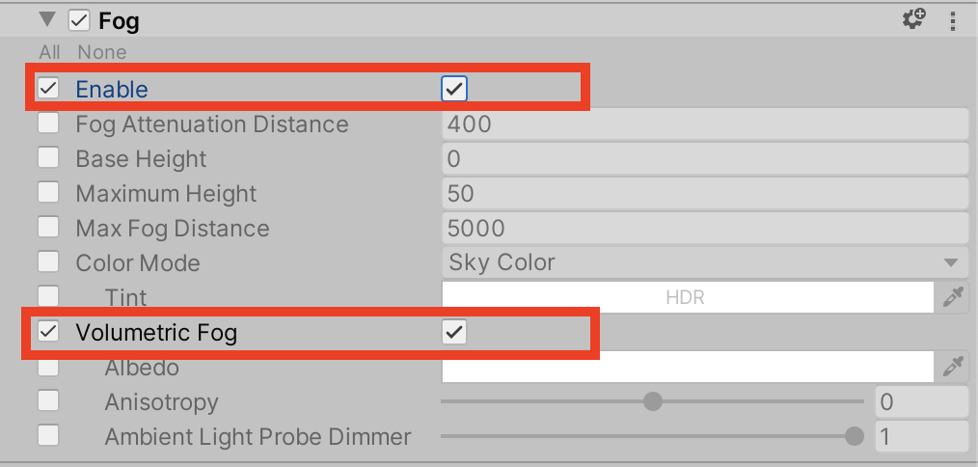Screen dimensions: 978x467
Task: Click the Ambient Light Probe Dimmer slider handle
Action: (x=854, y=436)
